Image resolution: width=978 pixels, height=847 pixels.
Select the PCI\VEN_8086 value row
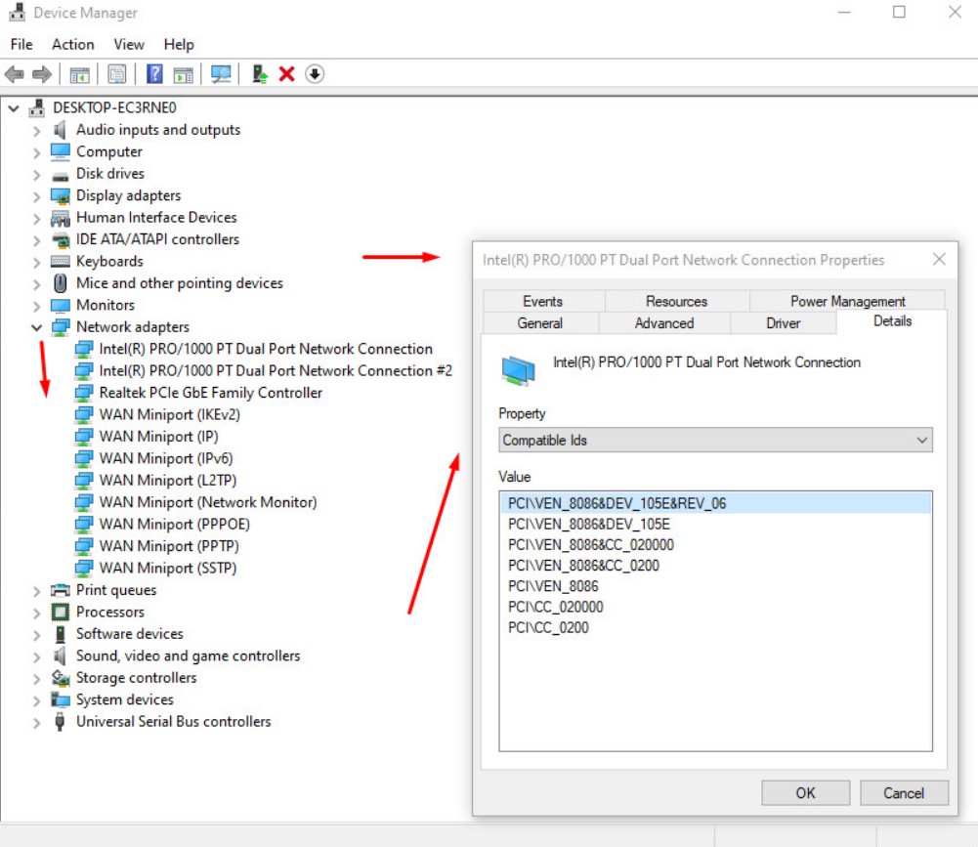[x=715, y=585]
